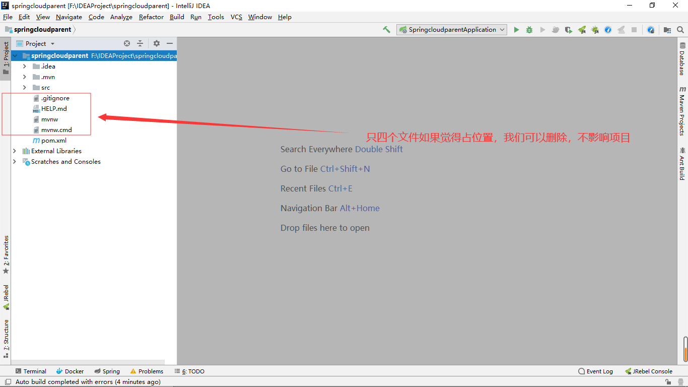The width and height of the screenshot is (688, 387).
Task: Open the VCS menu
Action: point(236,17)
